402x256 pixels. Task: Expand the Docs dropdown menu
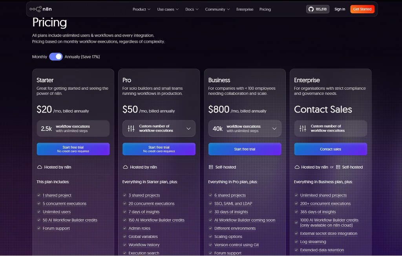pyautogui.click(x=192, y=9)
